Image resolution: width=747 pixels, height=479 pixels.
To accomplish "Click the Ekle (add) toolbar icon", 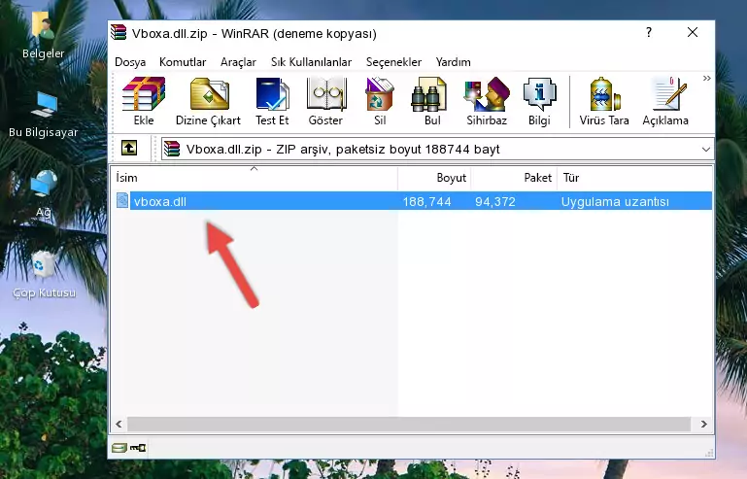I will click(144, 101).
